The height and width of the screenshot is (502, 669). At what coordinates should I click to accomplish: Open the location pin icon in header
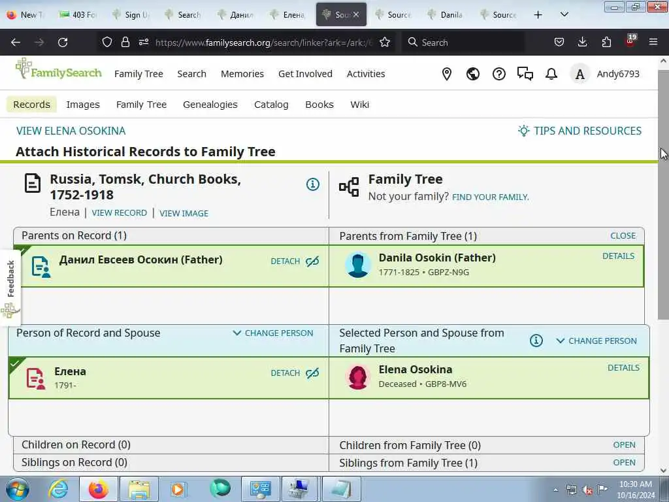(447, 74)
